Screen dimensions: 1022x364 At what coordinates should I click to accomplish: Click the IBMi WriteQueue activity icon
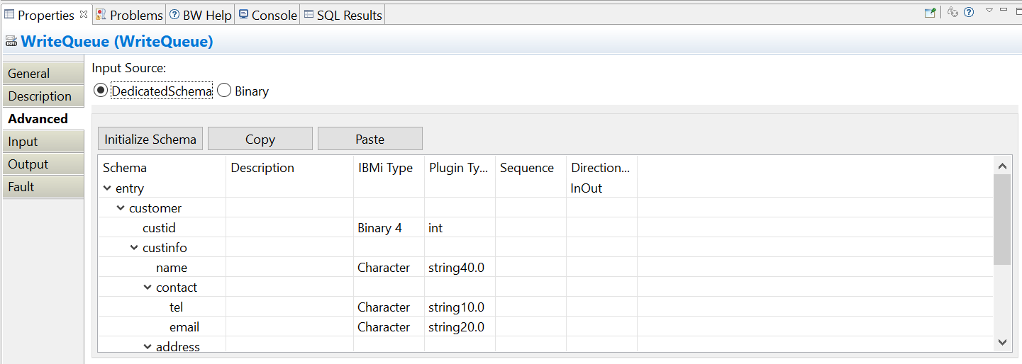click(x=11, y=42)
